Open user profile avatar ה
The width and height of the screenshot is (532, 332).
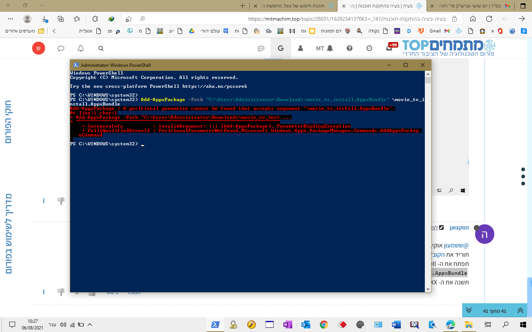[484, 234]
